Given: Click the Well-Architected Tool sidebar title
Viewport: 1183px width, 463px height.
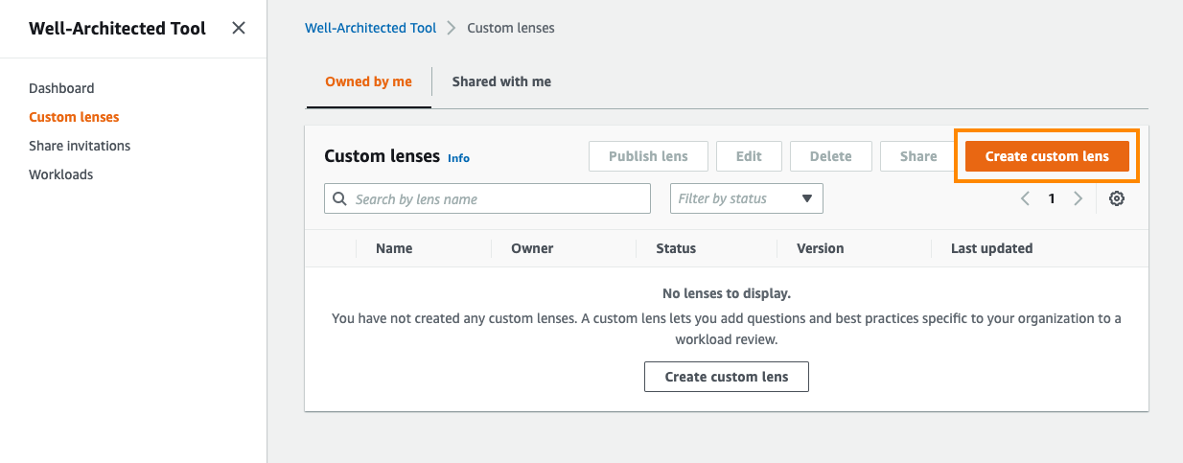Looking at the screenshot, I should pos(117,28).
